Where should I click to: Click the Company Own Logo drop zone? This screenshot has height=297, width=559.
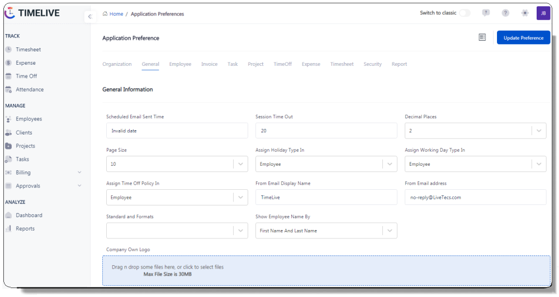point(326,271)
